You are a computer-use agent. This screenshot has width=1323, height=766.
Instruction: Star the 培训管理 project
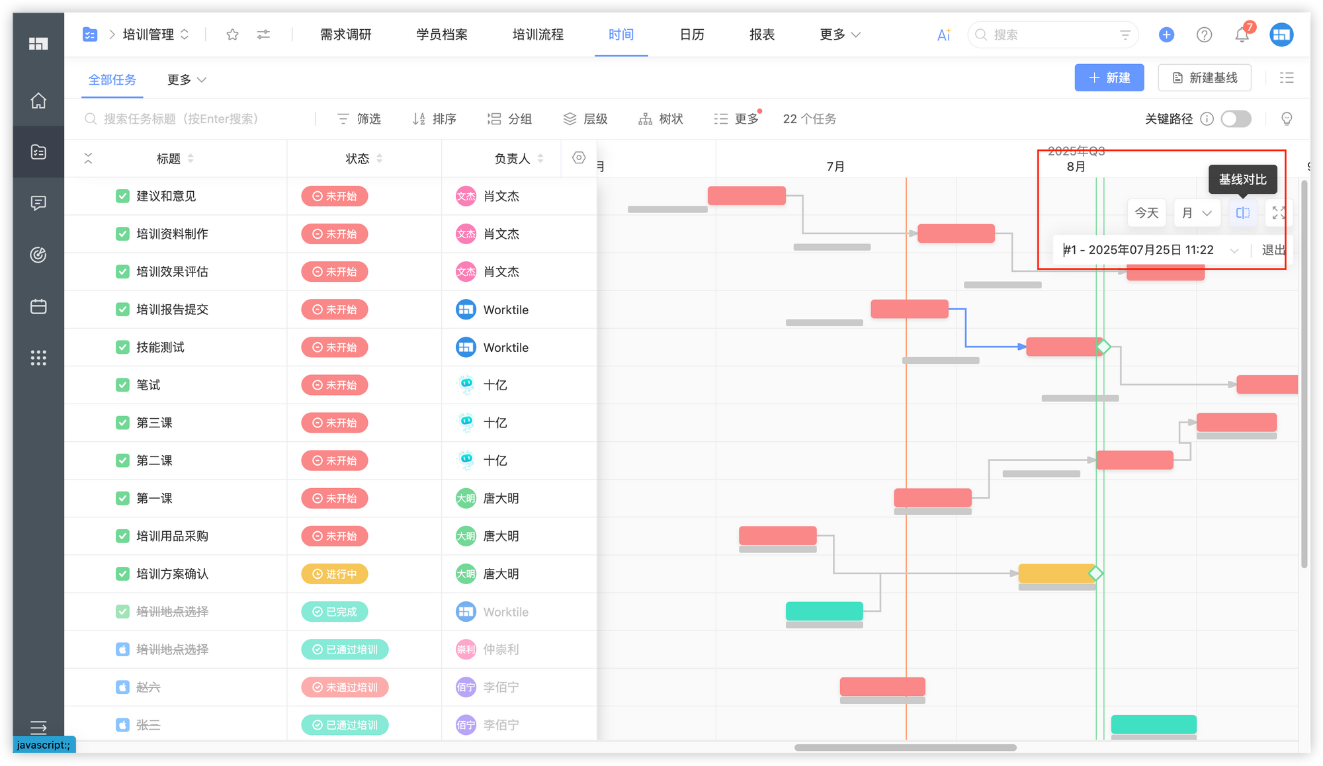click(232, 34)
